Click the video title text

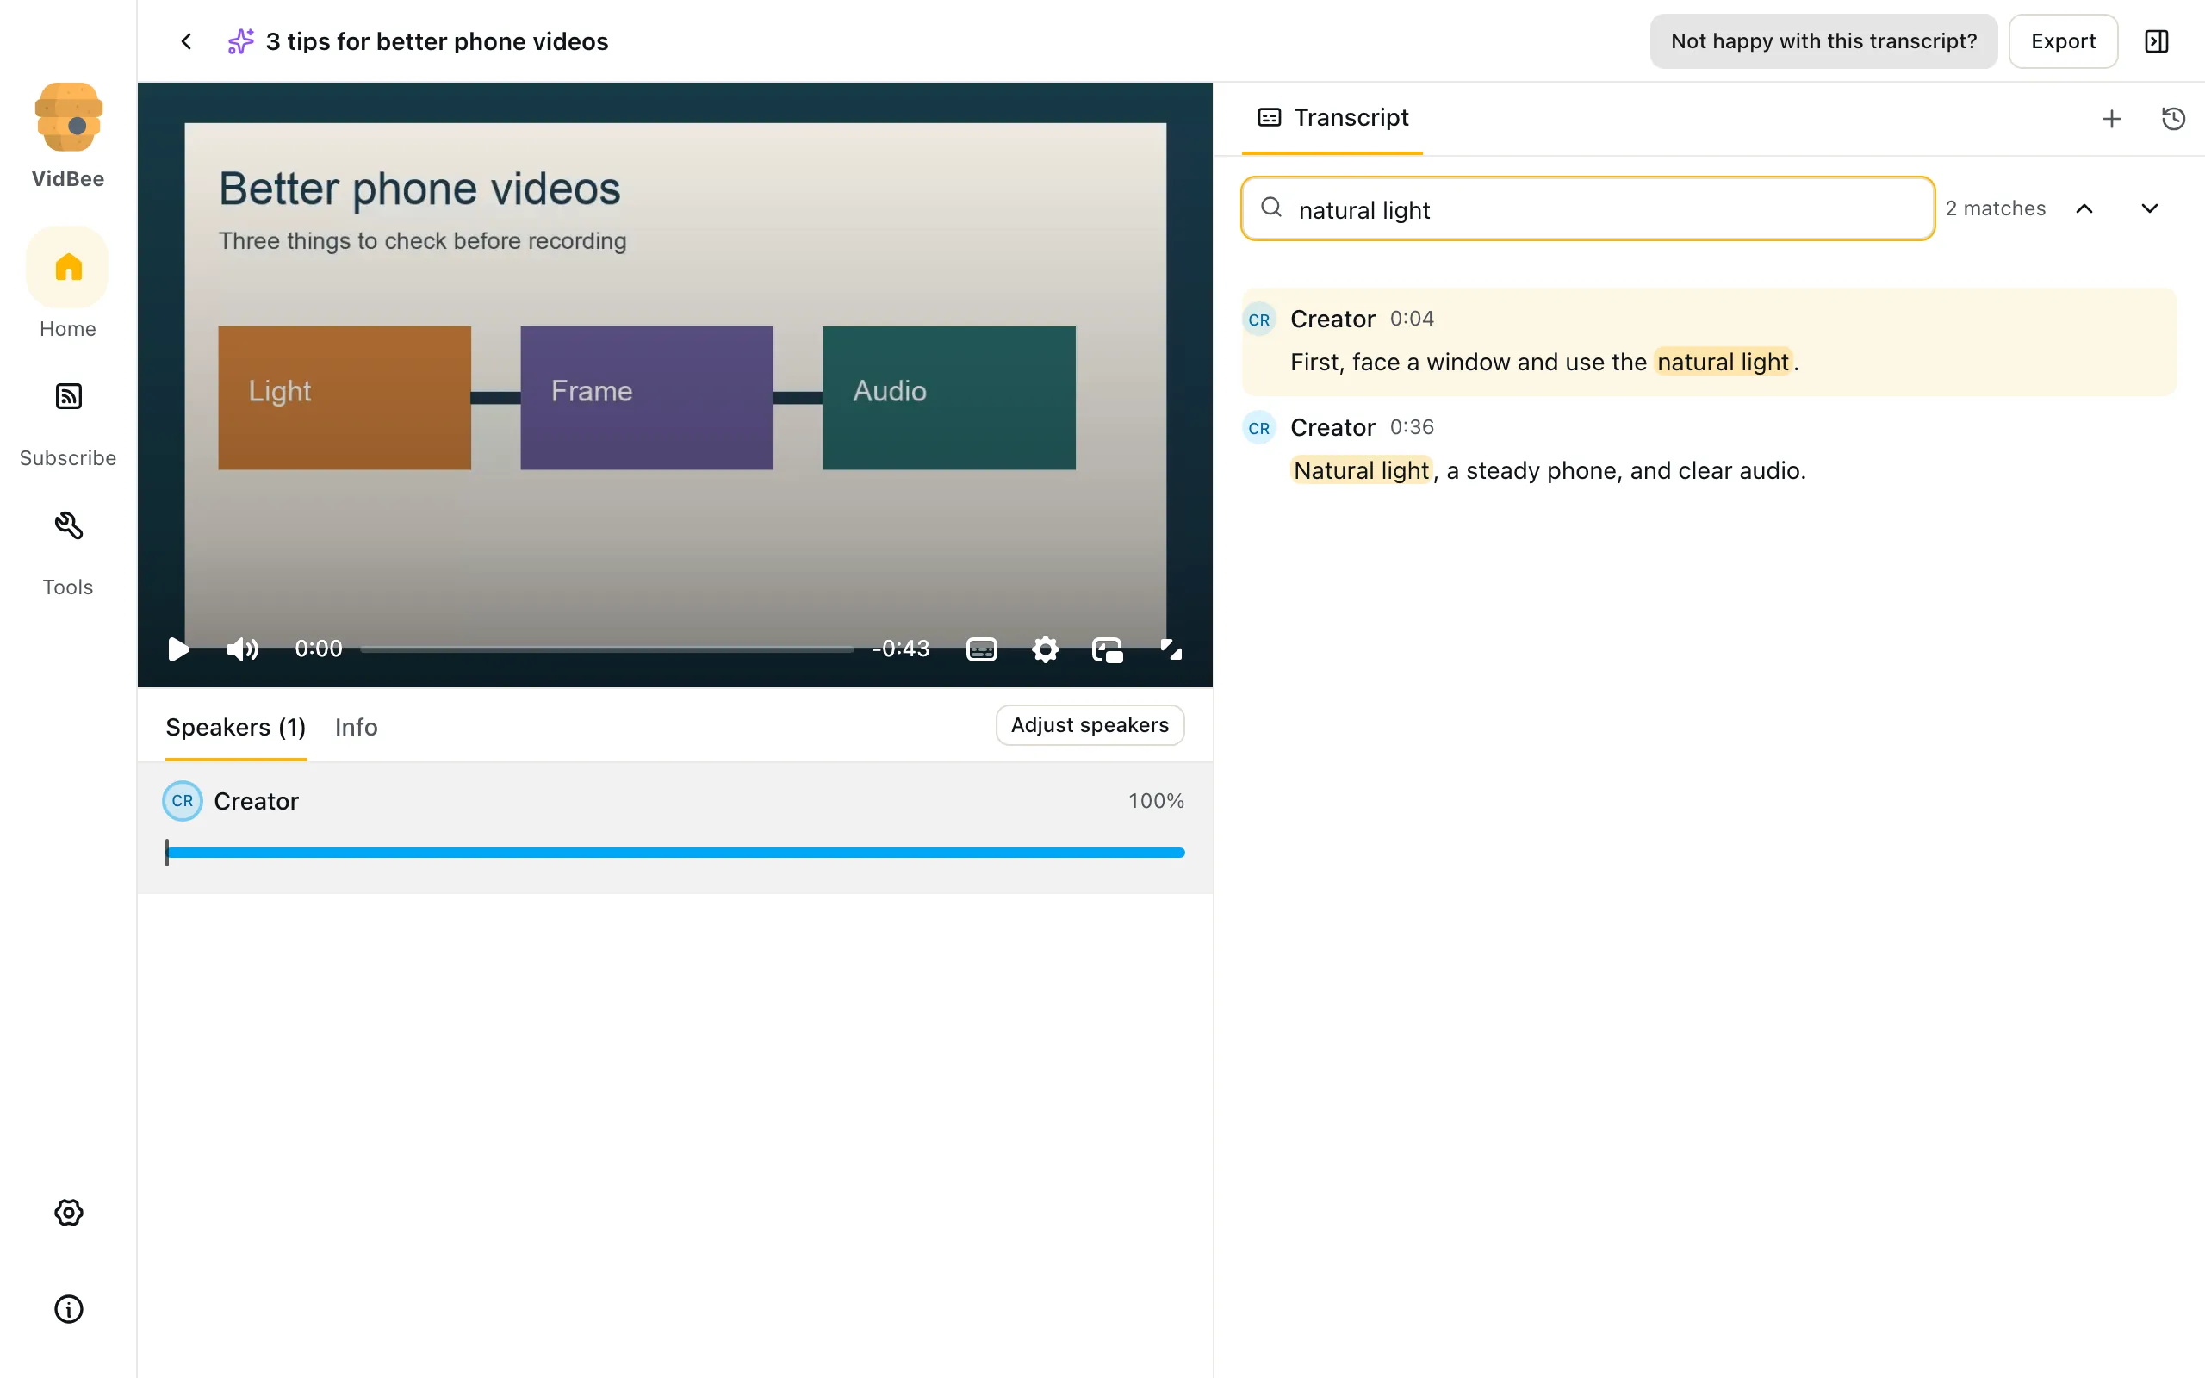tap(438, 42)
